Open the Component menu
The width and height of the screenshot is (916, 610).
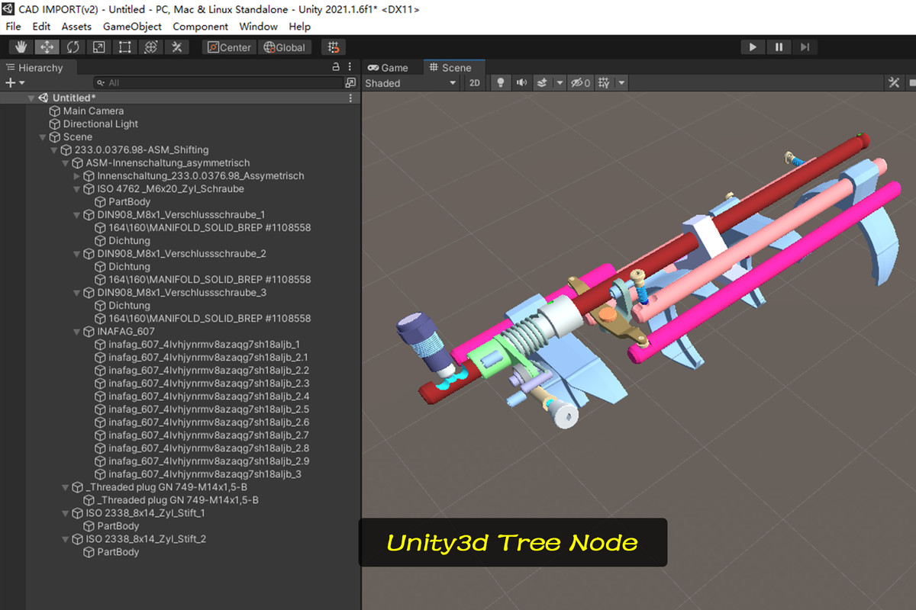click(x=200, y=26)
